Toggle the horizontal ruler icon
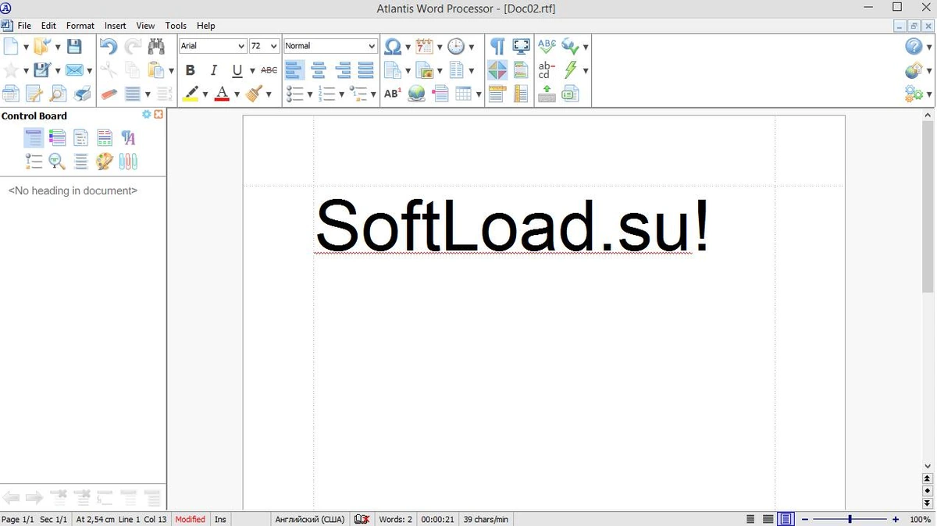This screenshot has width=937, height=526. coord(497,94)
